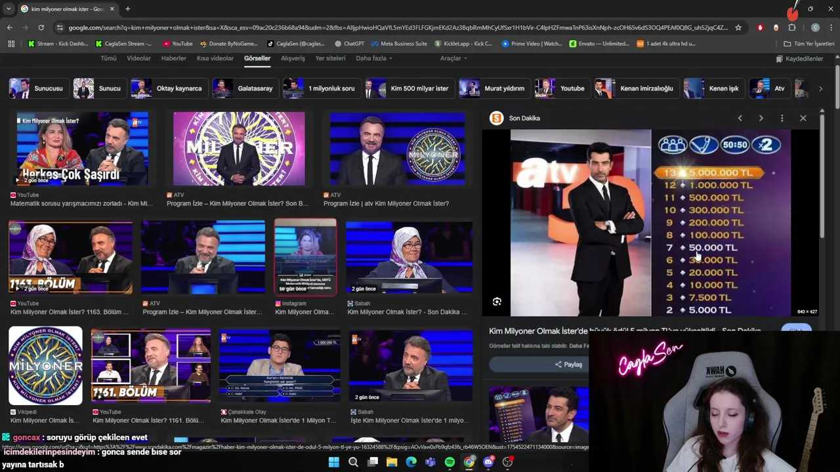Open the Prime Video bookmark
The width and height of the screenshot is (840, 472).
coord(532,44)
